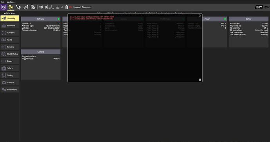Click the 1.6.5dev firmware version value
Screen dimensions: 270x142
(x=56, y=30)
